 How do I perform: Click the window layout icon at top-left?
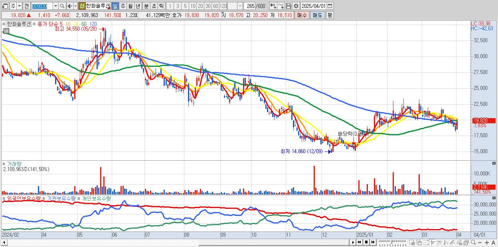5,6
